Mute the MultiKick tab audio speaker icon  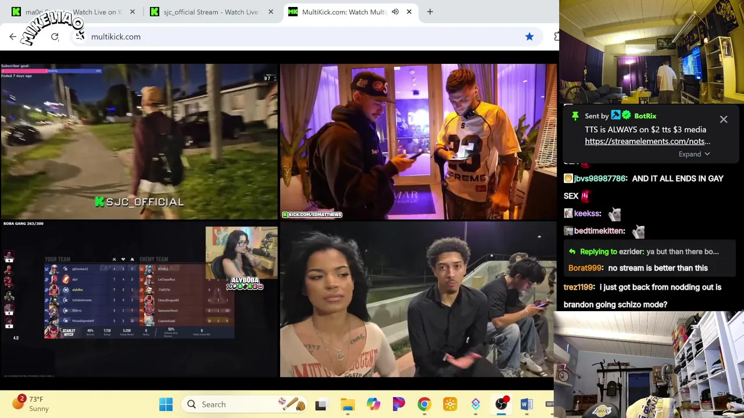tap(395, 12)
